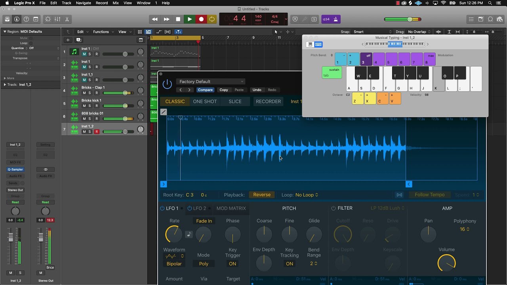Viewport: 507px width, 285px height.
Task: Toggle the Quick Sampler power button
Action: [168, 84]
